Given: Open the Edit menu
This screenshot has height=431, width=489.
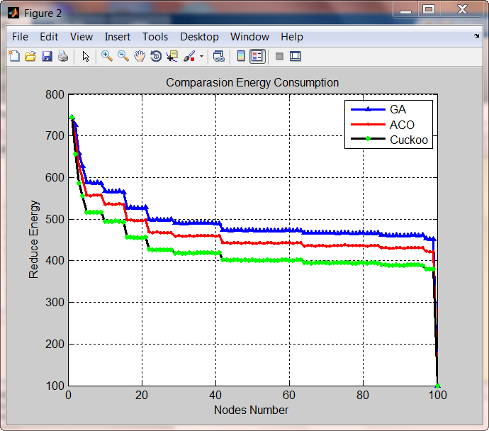Looking at the screenshot, I should click(49, 37).
